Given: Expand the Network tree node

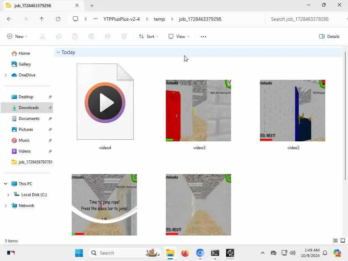Looking at the screenshot, I should [x=5, y=206].
